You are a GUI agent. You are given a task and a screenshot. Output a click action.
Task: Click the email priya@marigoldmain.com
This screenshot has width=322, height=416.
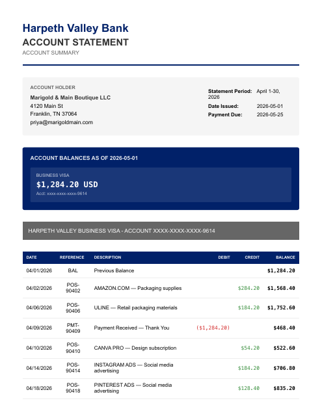pyautogui.click(x=61, y=122)
